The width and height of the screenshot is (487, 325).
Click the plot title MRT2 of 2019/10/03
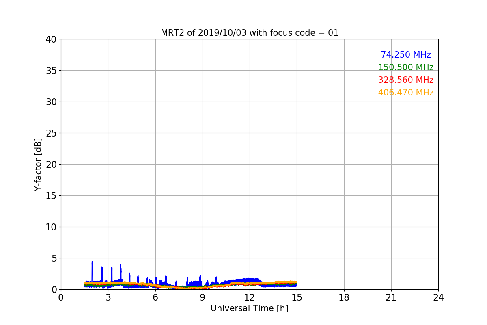coord(250,33)
